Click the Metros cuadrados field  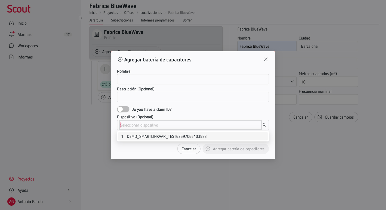click(328, 82)
